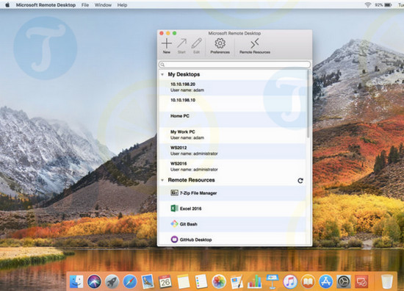Open the Window menu
This screenshot has width=404, height=291.
tap(103, 5)
